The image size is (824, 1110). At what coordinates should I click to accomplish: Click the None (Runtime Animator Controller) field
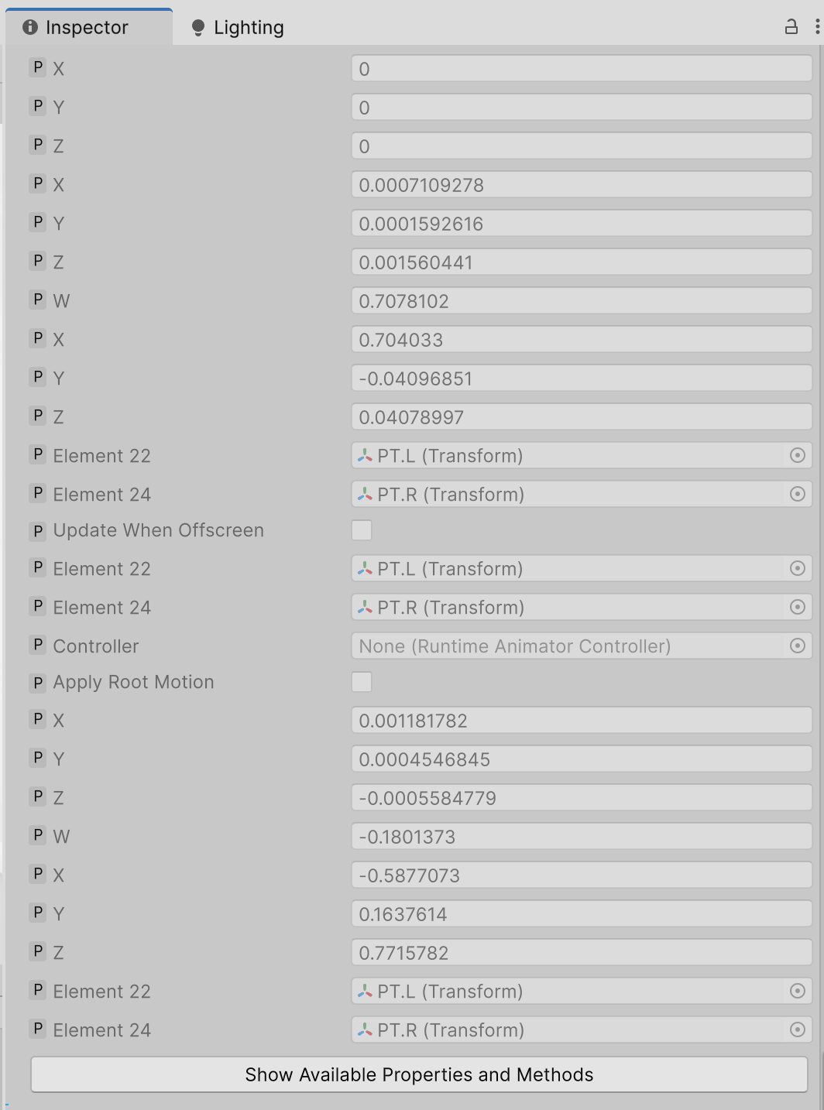point(569,646)
